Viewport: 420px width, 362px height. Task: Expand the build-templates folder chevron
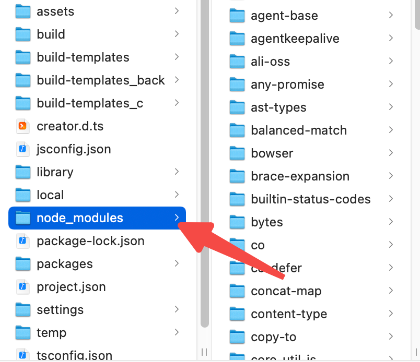[x=177, y=57]
